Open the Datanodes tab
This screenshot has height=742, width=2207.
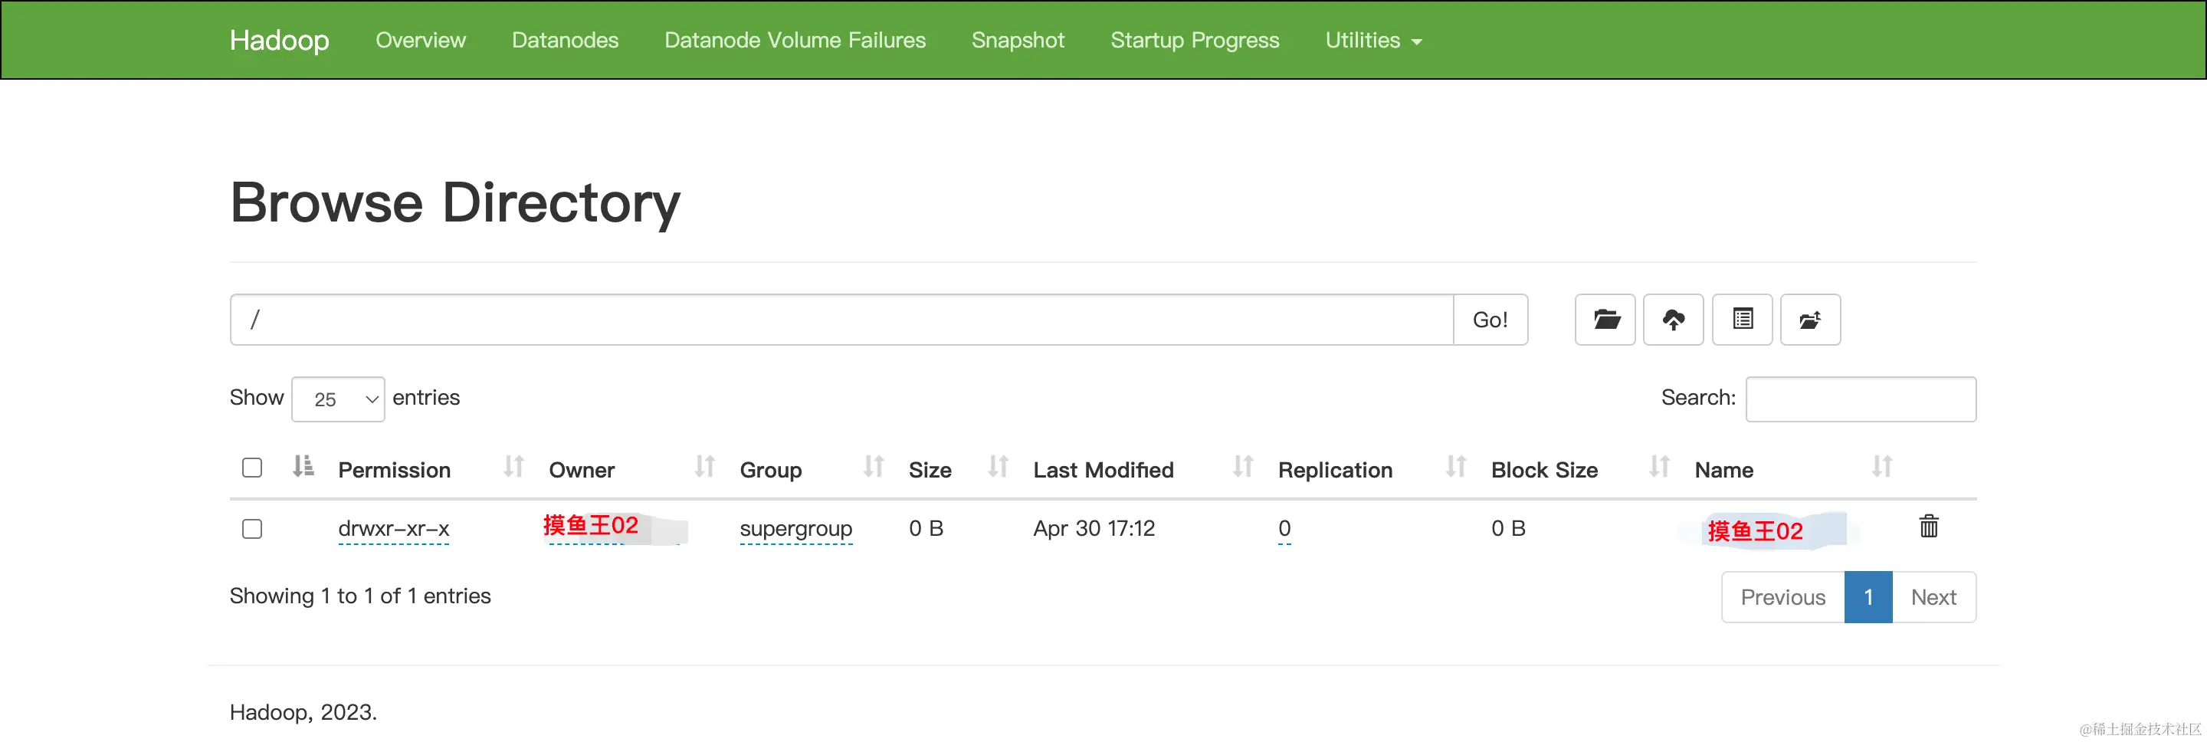(565, 41)
